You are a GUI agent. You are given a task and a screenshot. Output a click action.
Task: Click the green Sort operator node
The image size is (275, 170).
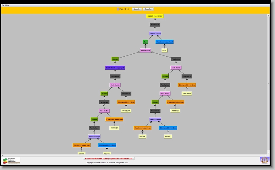[146, 42]
